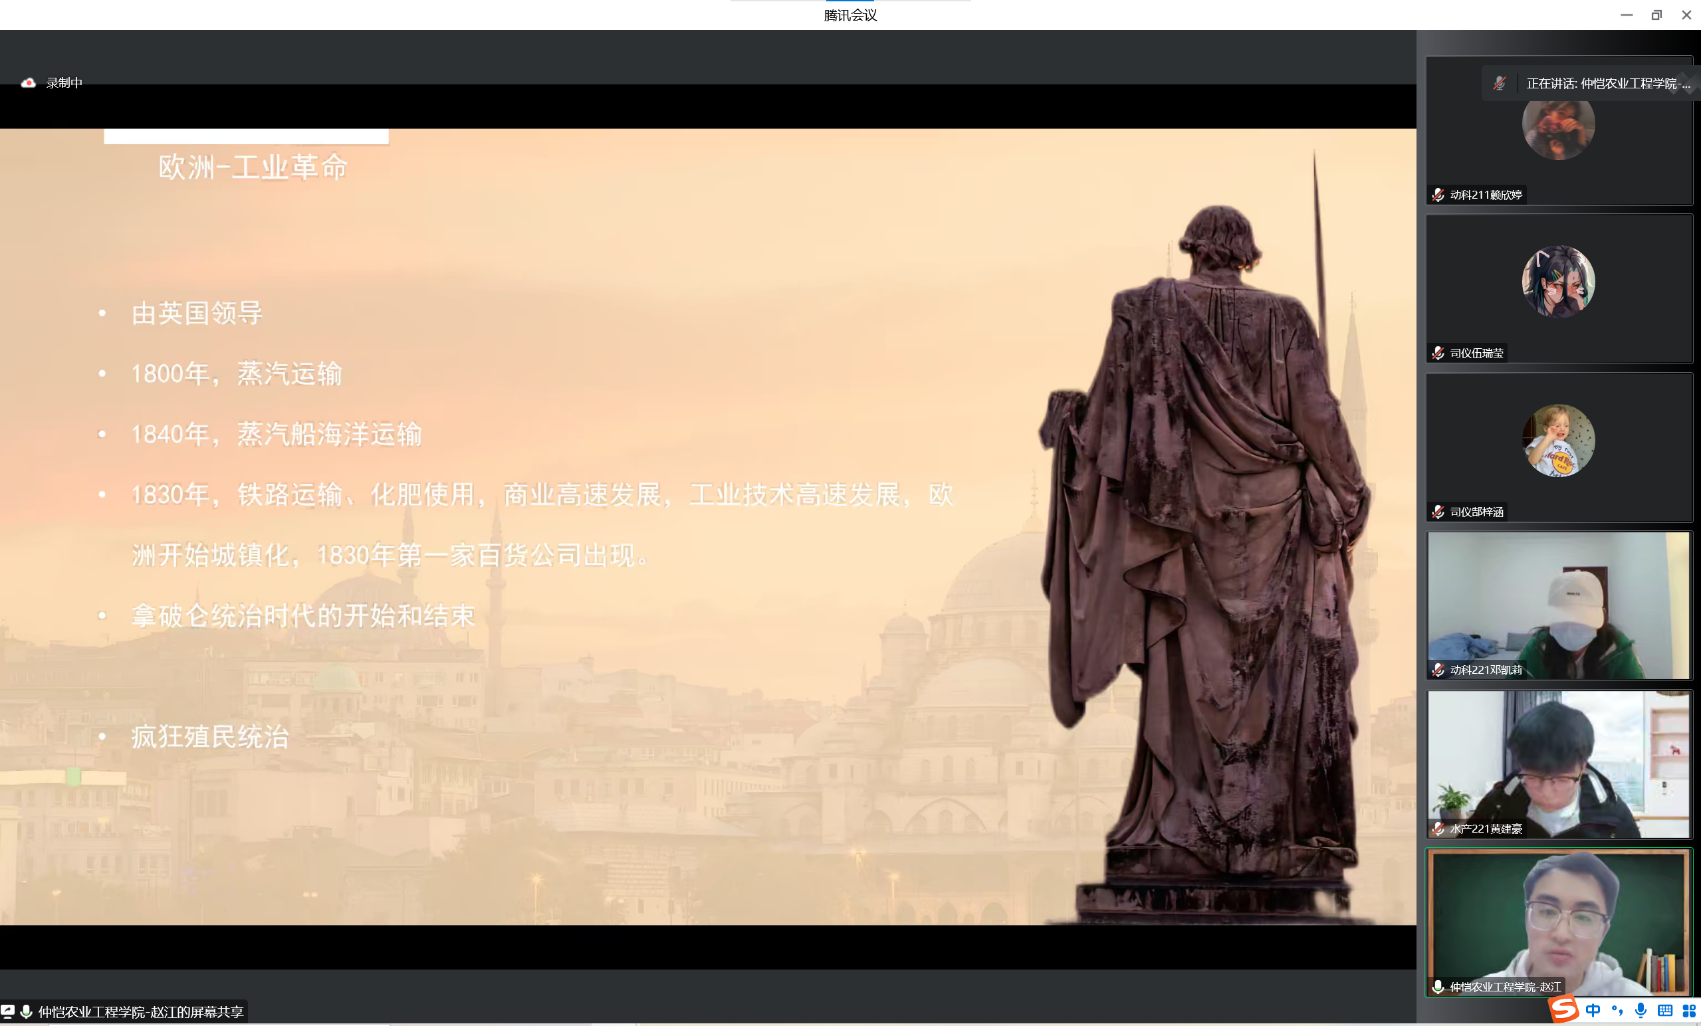Click the 赵江的屏幕共享 sharing label
The image size is (1701, 1026).
click(x=141, y=1011)
